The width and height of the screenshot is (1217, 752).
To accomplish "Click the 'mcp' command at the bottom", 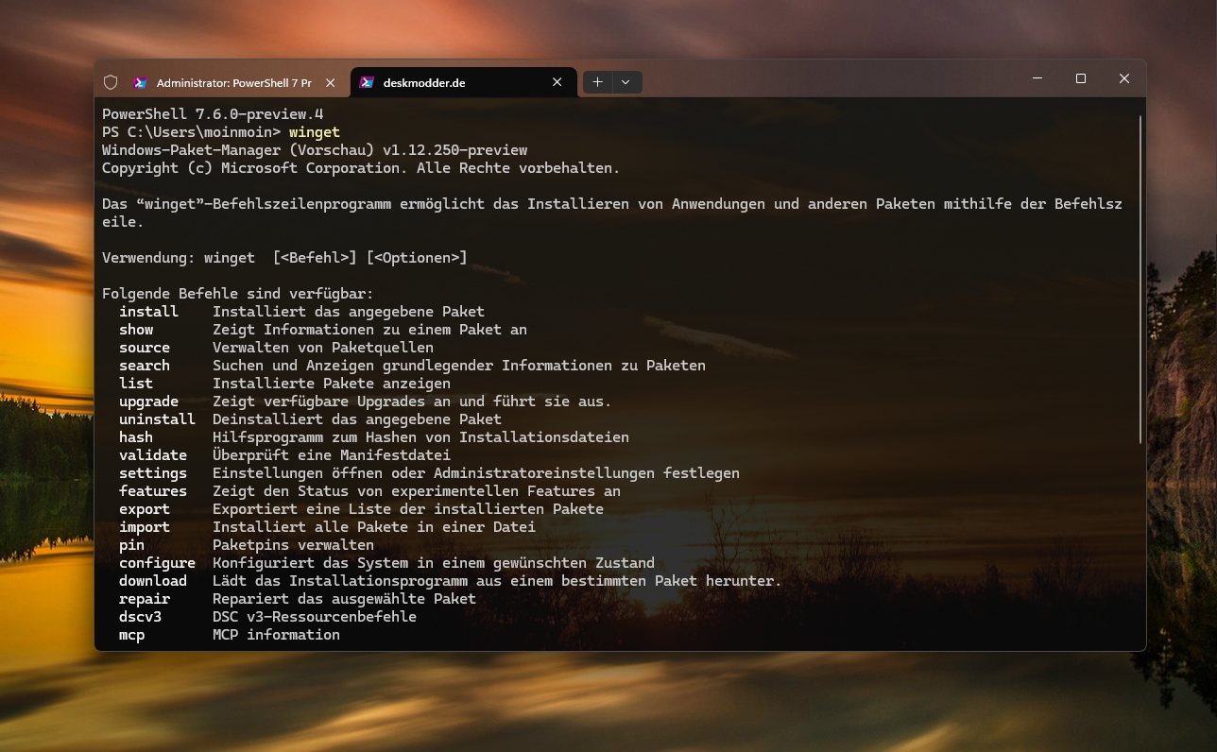I will 131,635.
